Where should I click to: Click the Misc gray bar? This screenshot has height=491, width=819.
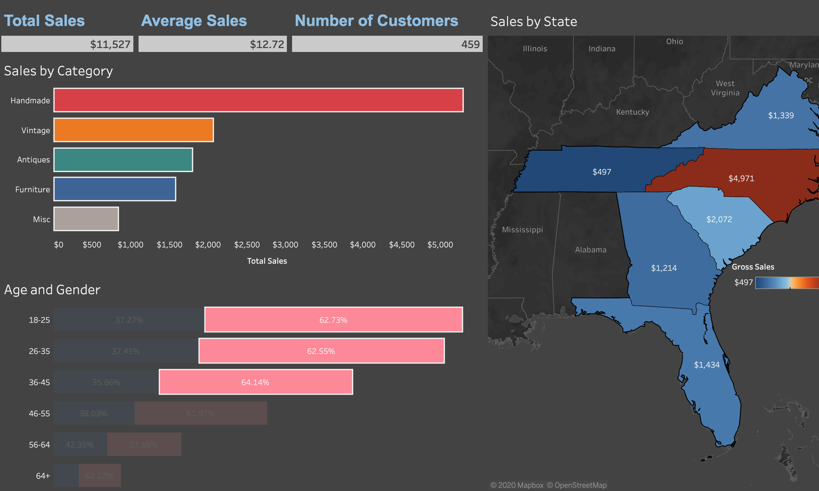click(x=86, y=219)
